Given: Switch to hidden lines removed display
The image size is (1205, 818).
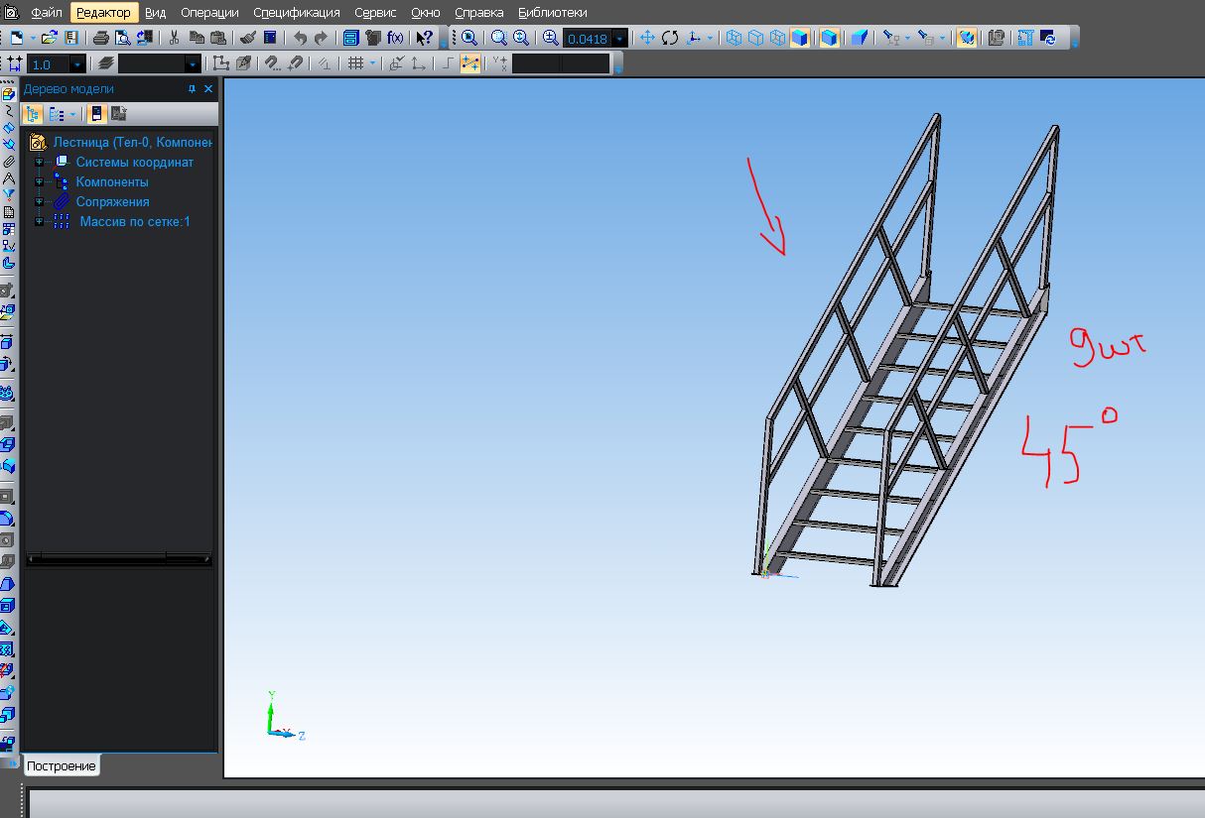Looking at the screenshot, I should point(755,38).
